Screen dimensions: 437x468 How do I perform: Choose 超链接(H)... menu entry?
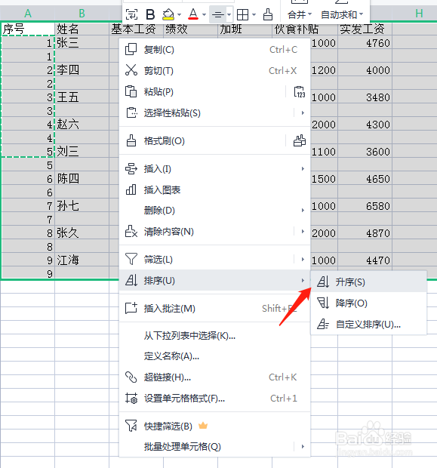[x=214, y=377]
